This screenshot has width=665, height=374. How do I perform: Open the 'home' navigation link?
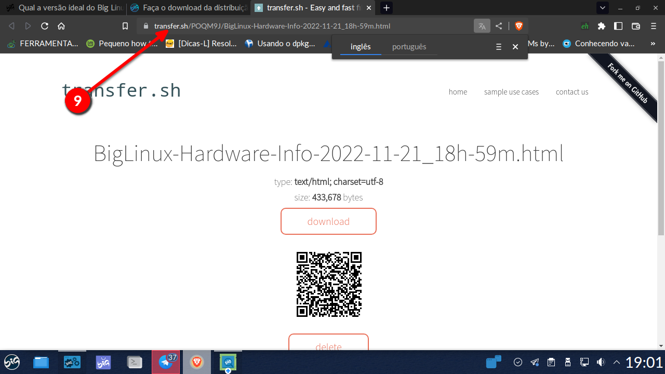click(x=458, y=92)
